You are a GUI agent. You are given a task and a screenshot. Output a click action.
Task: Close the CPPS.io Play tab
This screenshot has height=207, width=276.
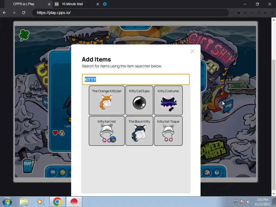click(49, 4)
